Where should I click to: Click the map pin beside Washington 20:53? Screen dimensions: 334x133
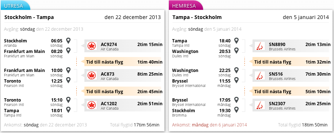pos(236,50)
